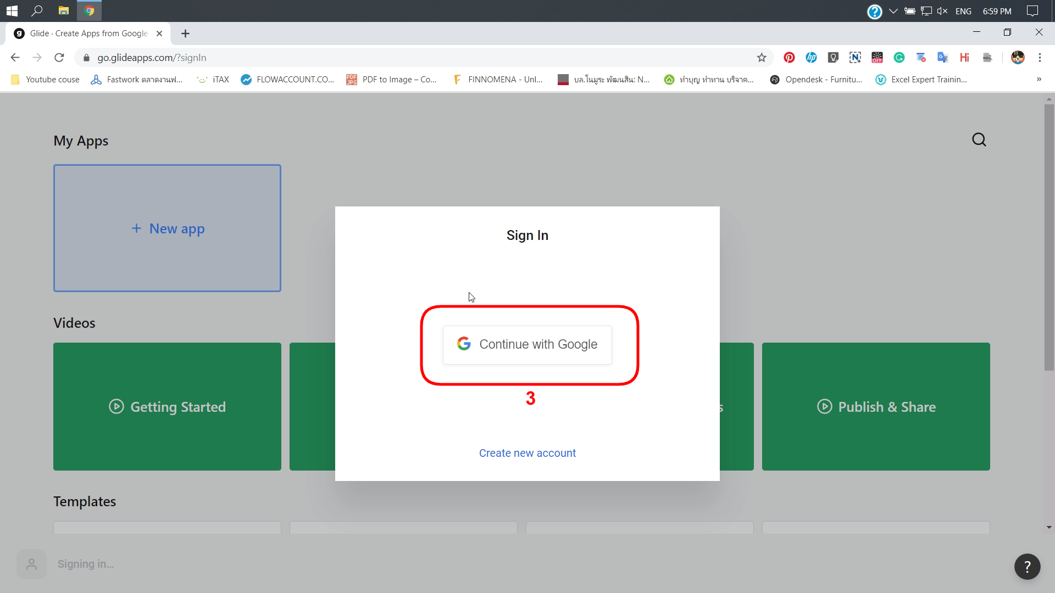Open the search magnifier in My Apps

(x=979, y=139)
